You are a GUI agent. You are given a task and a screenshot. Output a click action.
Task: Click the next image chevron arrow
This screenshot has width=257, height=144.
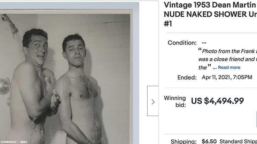pyautogui.click(x=153, y=101)
